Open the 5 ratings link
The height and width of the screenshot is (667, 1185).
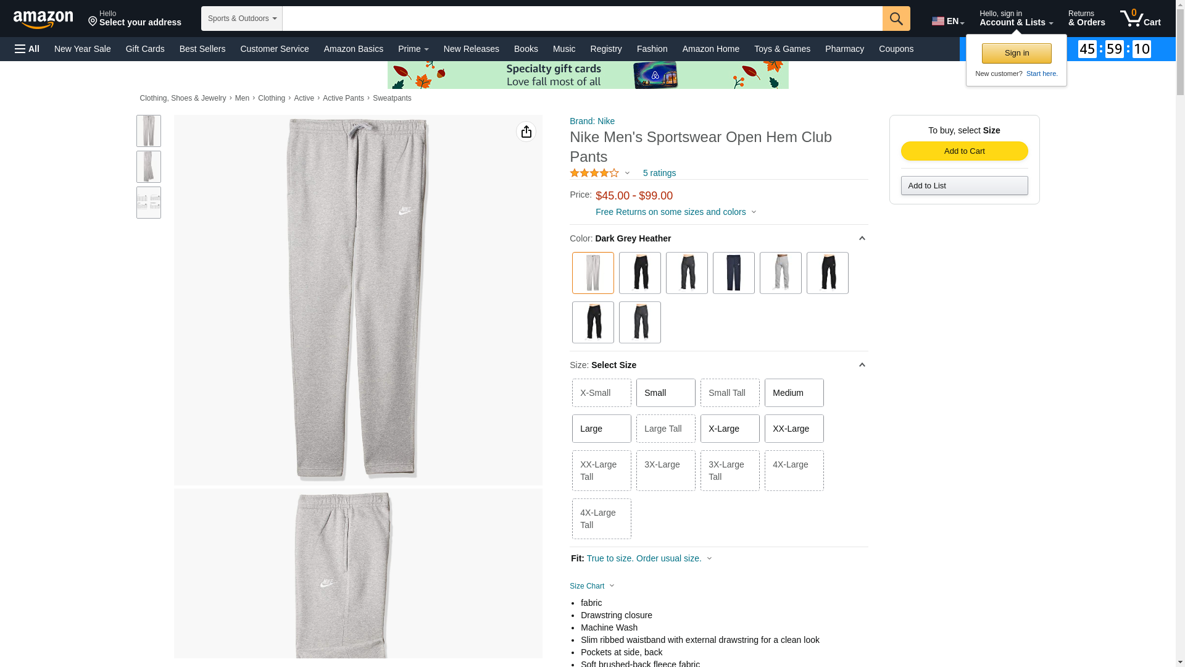[x=659, y=174]
